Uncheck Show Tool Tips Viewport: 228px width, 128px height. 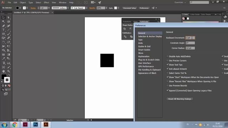tap(167, 65)
